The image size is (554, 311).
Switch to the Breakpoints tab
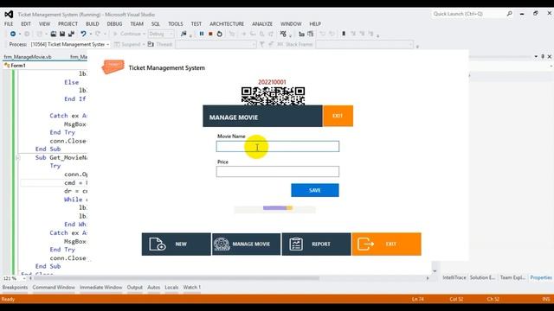point(15,288)
